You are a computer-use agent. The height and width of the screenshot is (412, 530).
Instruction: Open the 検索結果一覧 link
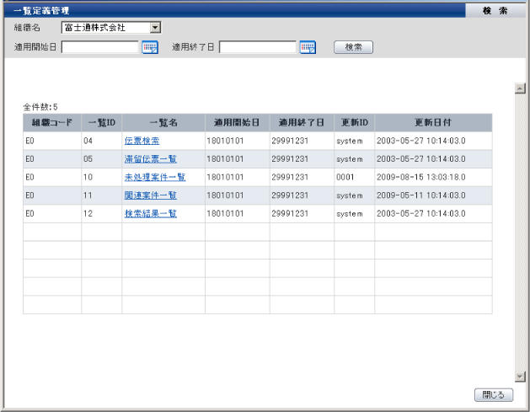pos(151,214)
